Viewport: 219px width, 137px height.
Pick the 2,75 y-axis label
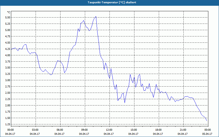[8, 87]
